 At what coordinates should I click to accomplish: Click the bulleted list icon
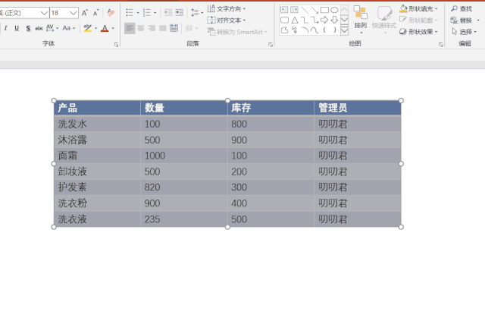click(130, 13)
